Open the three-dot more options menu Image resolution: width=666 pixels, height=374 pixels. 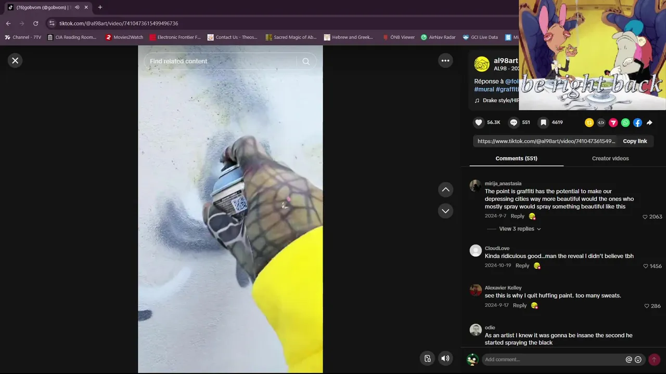click(x=445, y=61)
